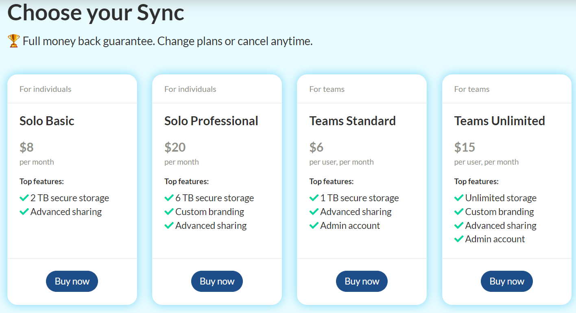This screenshot has height=313, width=576.
Task: Click the Solo Professional plan title
Action: (x=211, y=121)
